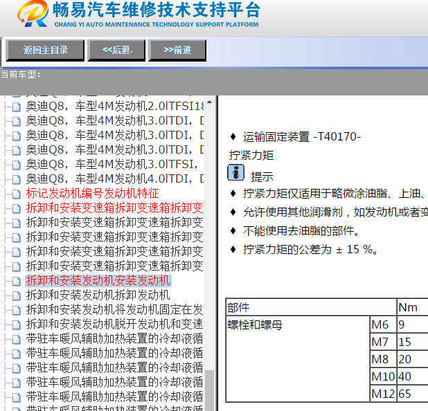Go forward with the >>前进 button
The image size is (428, 411).
pyautogui.click(x=177, y=51)
